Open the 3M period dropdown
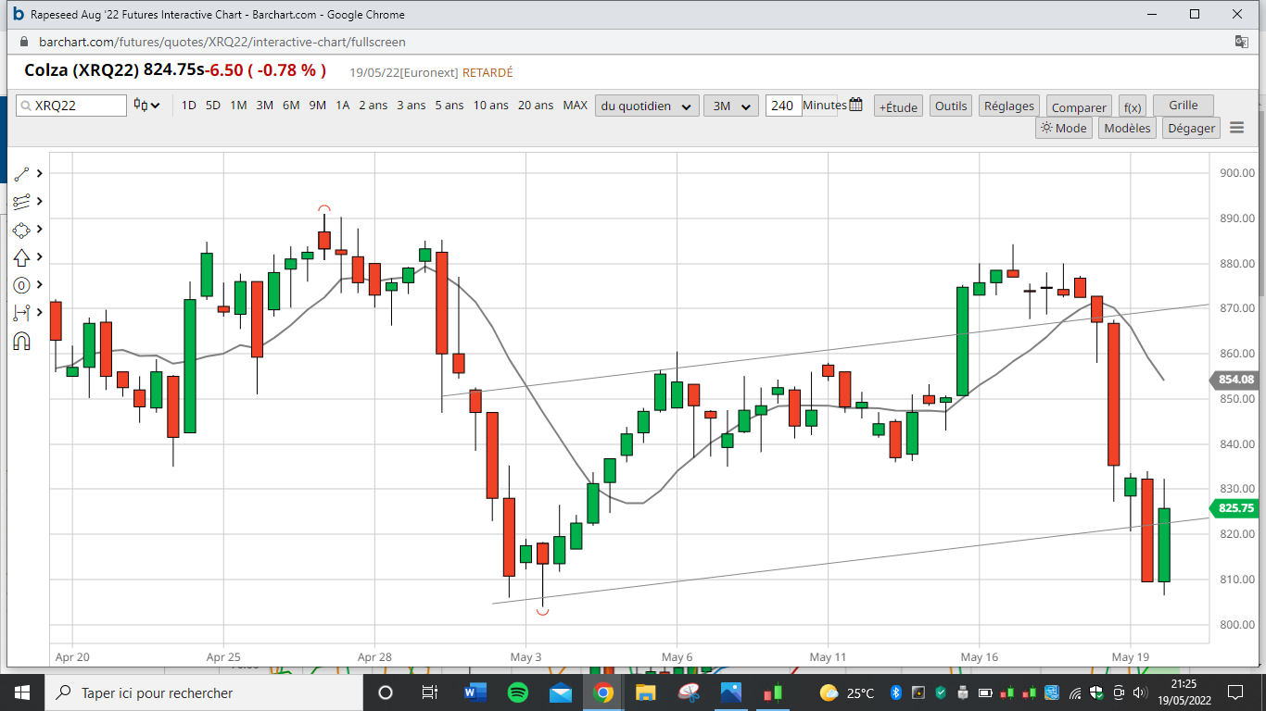The height and width of the screenshot is (711, 1266). (730, 106)
